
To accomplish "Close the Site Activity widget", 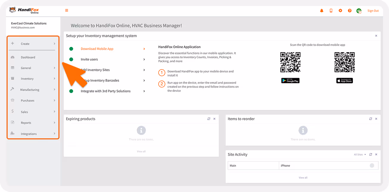I will 376,155.
